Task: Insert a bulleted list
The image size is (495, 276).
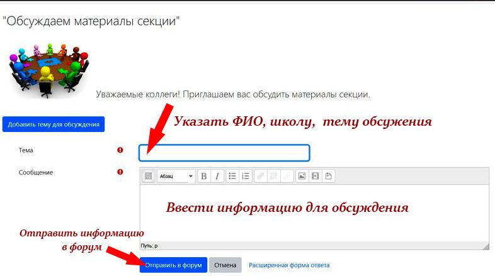Action: [x=232, y=177]
